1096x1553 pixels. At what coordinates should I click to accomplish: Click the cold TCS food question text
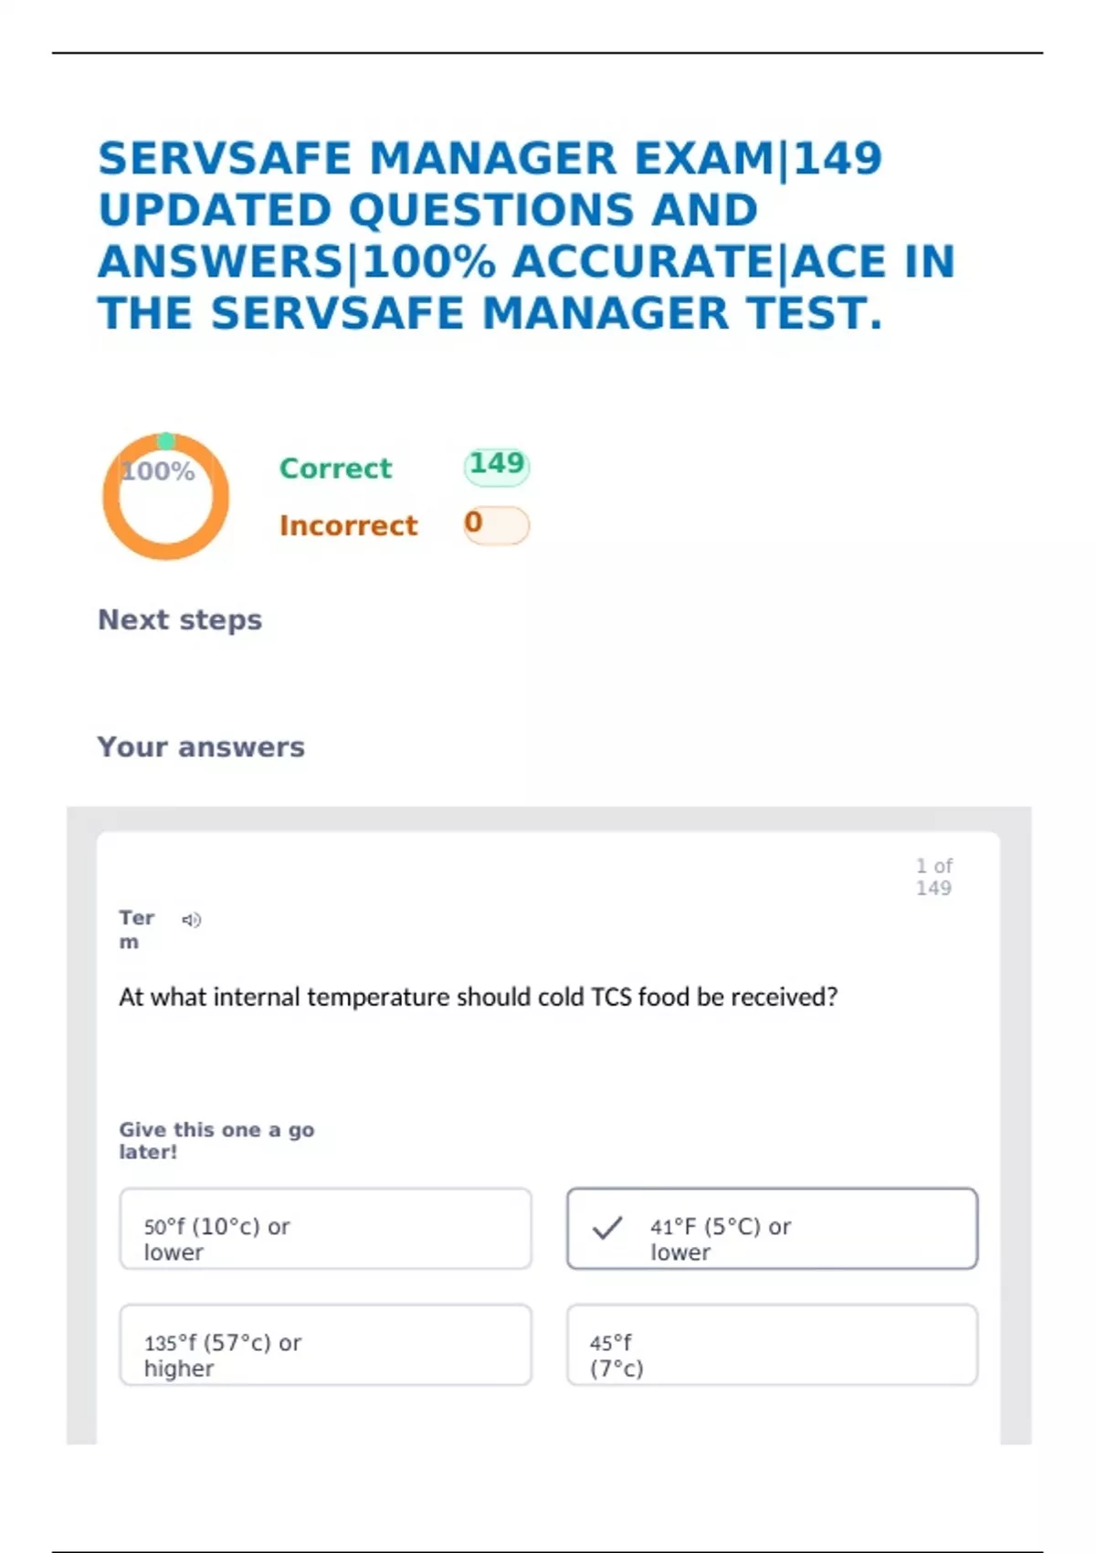click(478, 997)
